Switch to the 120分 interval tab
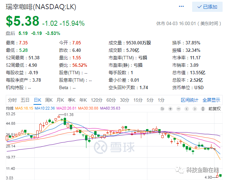 point(97,100)
